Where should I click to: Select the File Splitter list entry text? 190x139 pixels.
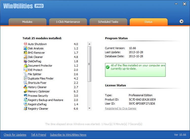coord(34,74)
